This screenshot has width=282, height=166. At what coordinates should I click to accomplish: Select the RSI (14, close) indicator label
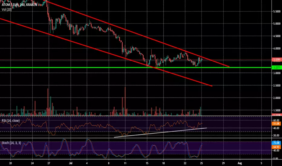11,121
